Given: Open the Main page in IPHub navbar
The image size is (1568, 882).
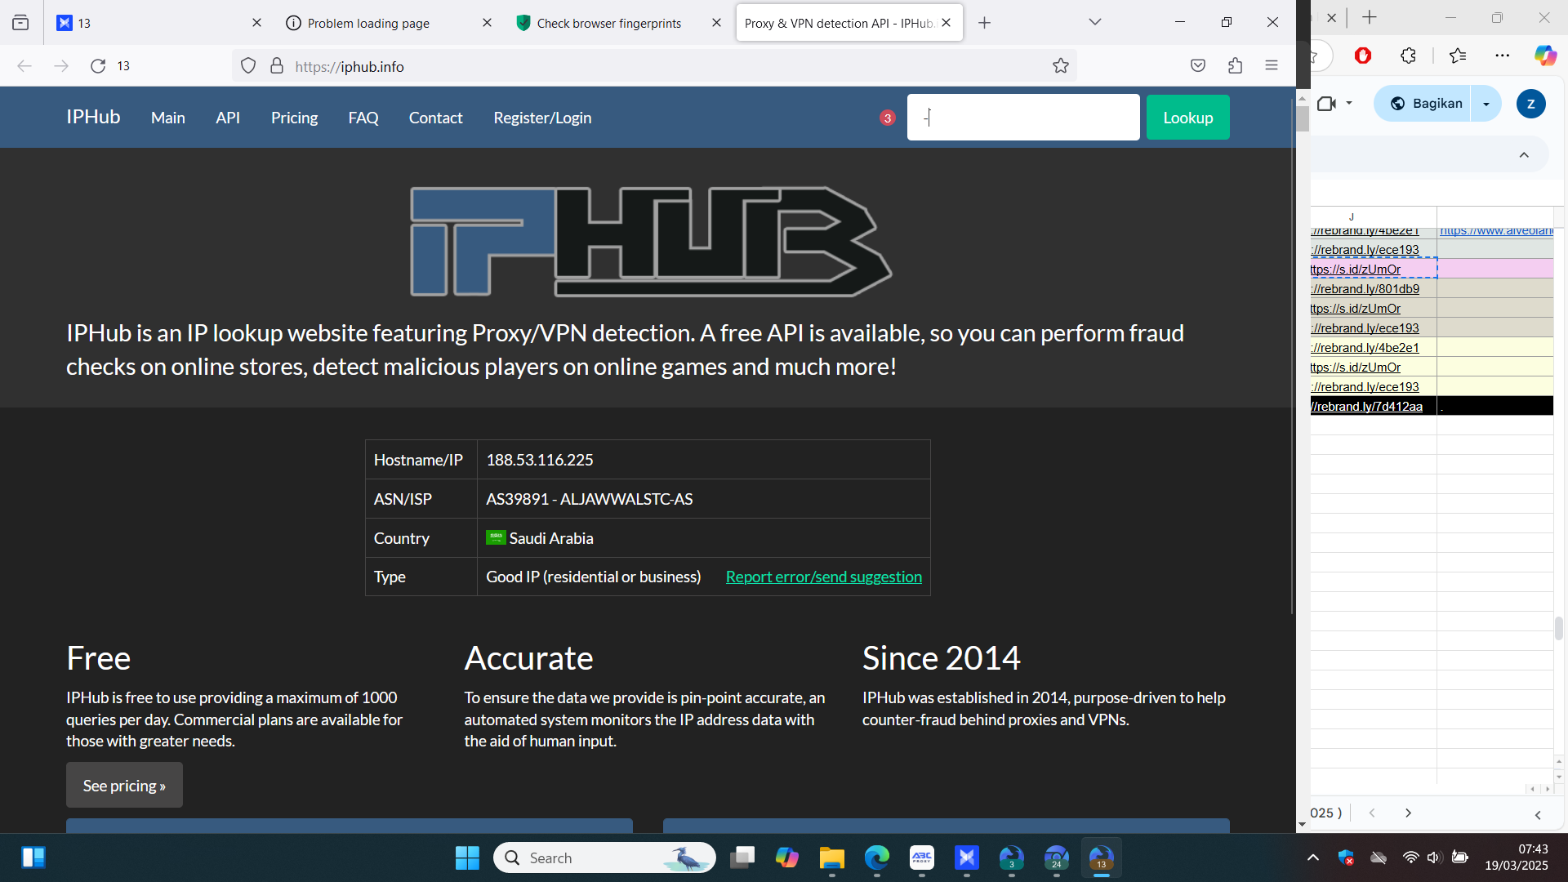Looking at the screenshot, I should [x=168, y=118].
